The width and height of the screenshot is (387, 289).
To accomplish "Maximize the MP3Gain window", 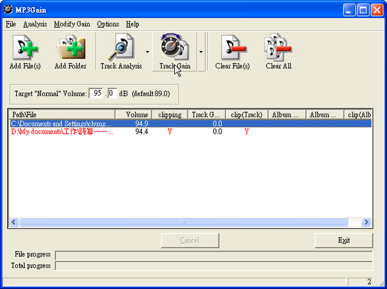I will 363,10.
